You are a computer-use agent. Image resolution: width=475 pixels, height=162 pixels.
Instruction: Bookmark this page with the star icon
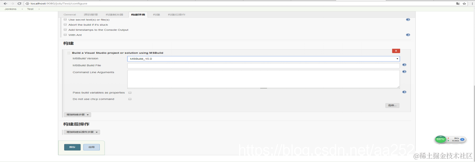464,3
